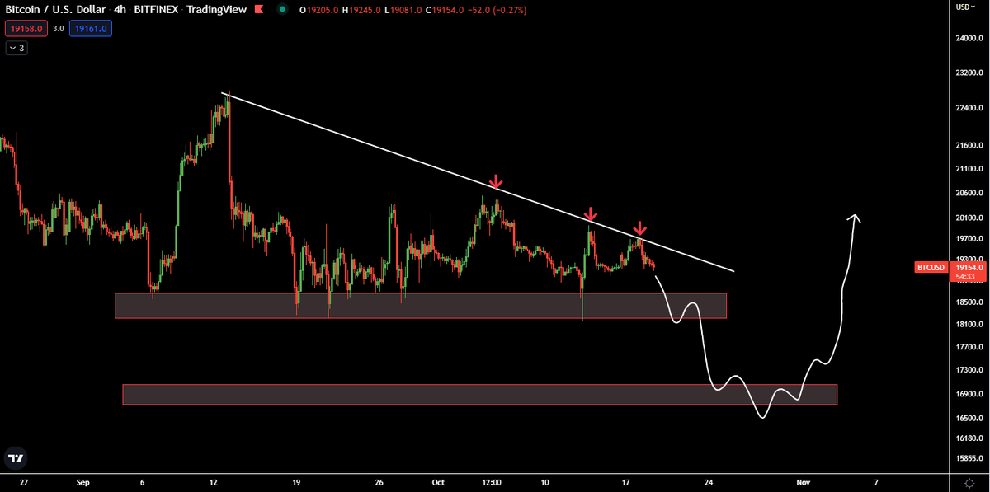Click the current price 19154.0 axis label
Screen dimensions: 990x492
point(967,268)
